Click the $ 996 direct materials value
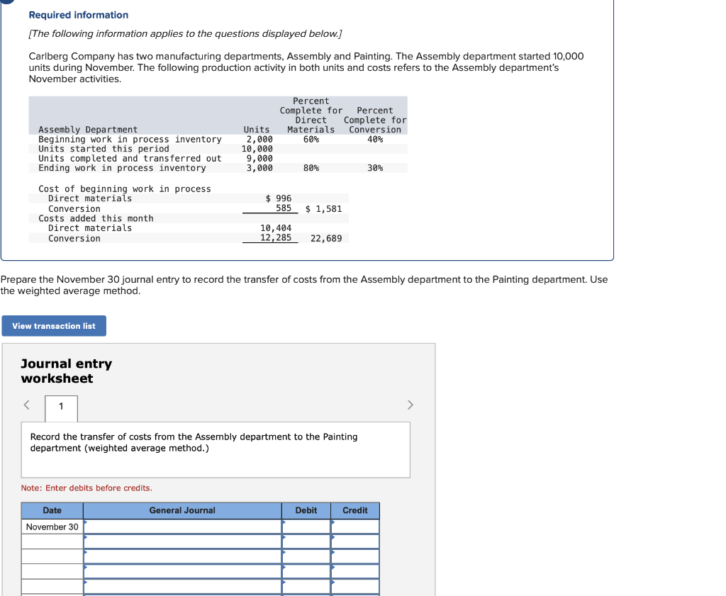 [279, 198]
